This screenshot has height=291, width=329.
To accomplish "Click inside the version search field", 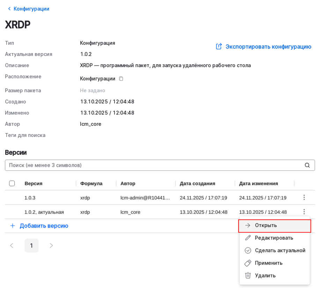I will pyautogui.click(x=140, y=165).
